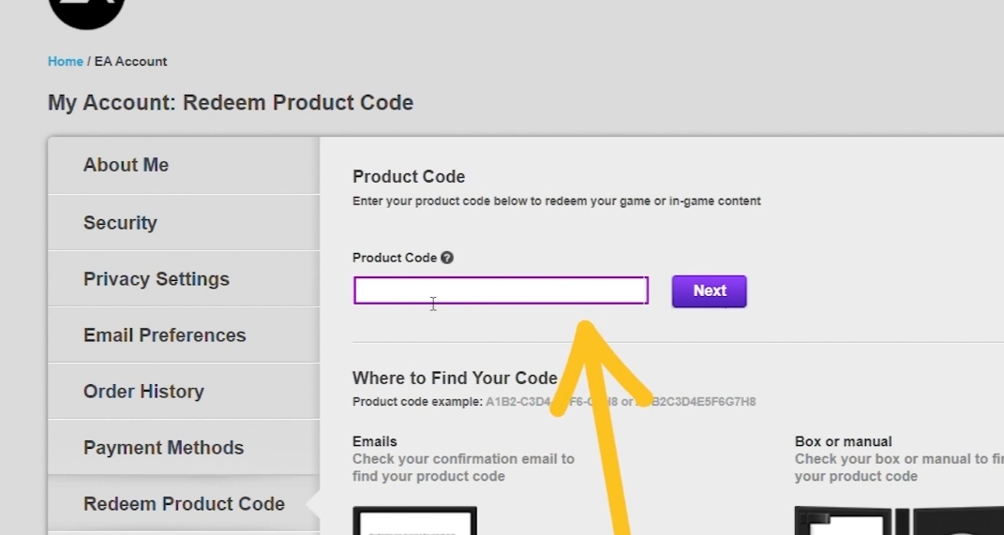
Task: Open Privacy Settings in the sidebar
Action: (157, 279)
